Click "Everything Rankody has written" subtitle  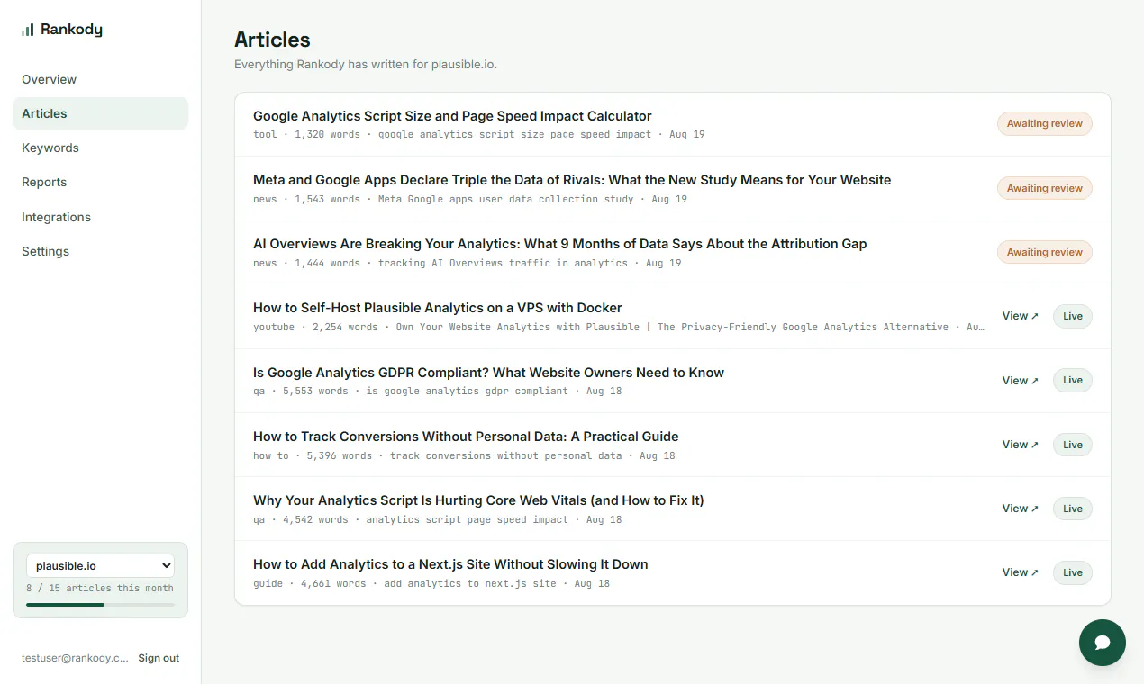click(x=366, y=65)
